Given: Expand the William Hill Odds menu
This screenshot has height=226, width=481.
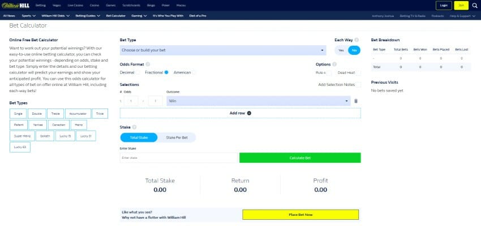Looking at the screenshot, I should click(55, 16).
